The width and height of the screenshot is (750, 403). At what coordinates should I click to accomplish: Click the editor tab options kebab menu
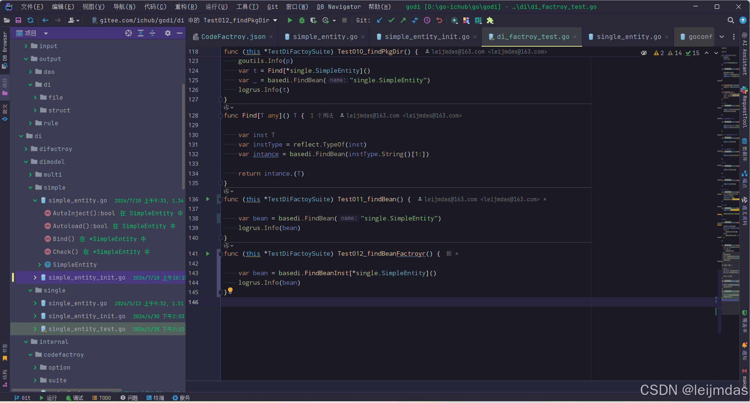[x=734, y=37]
